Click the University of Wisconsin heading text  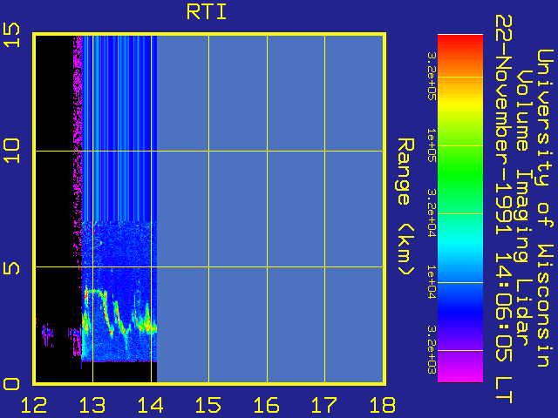click(x=545, y=208)
